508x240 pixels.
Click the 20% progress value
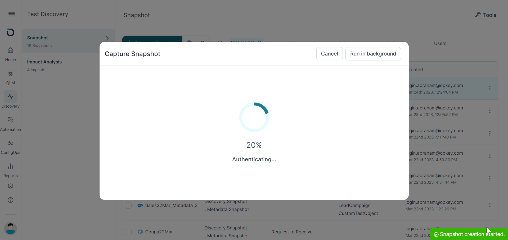coord(254,145)
